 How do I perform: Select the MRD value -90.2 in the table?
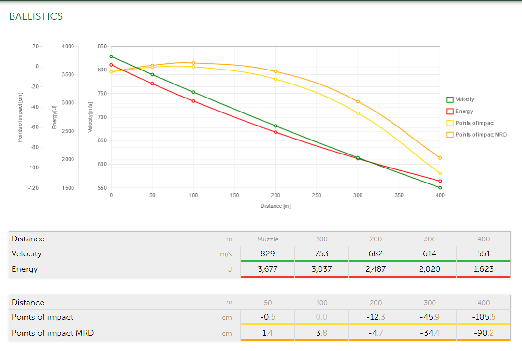click(x=483, y=333)
